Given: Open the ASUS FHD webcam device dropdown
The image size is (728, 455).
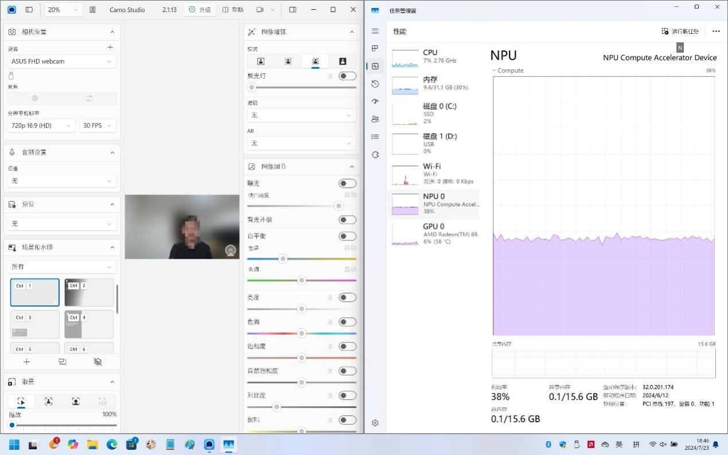Looking at the screenshot, I should pyautogui.click(x=62, y=61).
